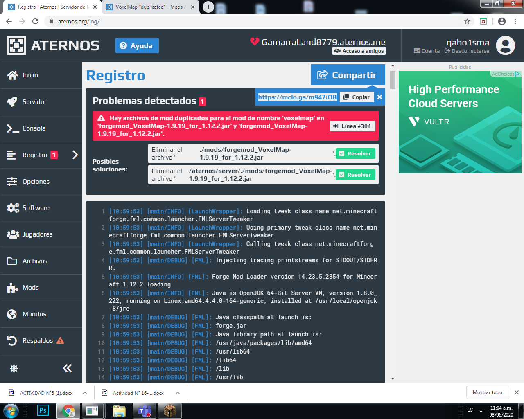Click the scrollbar down arrow
Viewport: 524px width, 419px height.
(x=393, y=378)
